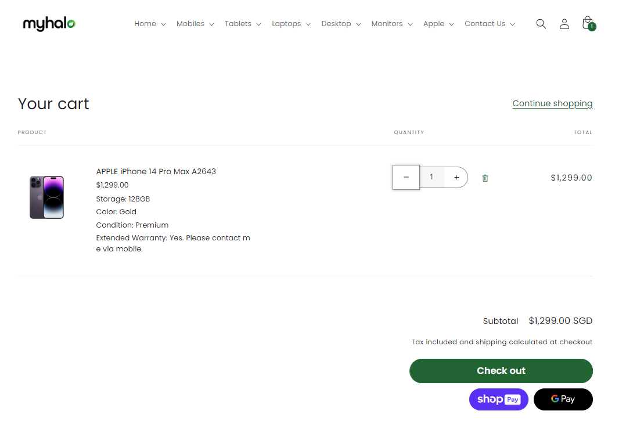Screen dimensions: 633x436
Task: Pay with Google Pay button
Action: 563,399
